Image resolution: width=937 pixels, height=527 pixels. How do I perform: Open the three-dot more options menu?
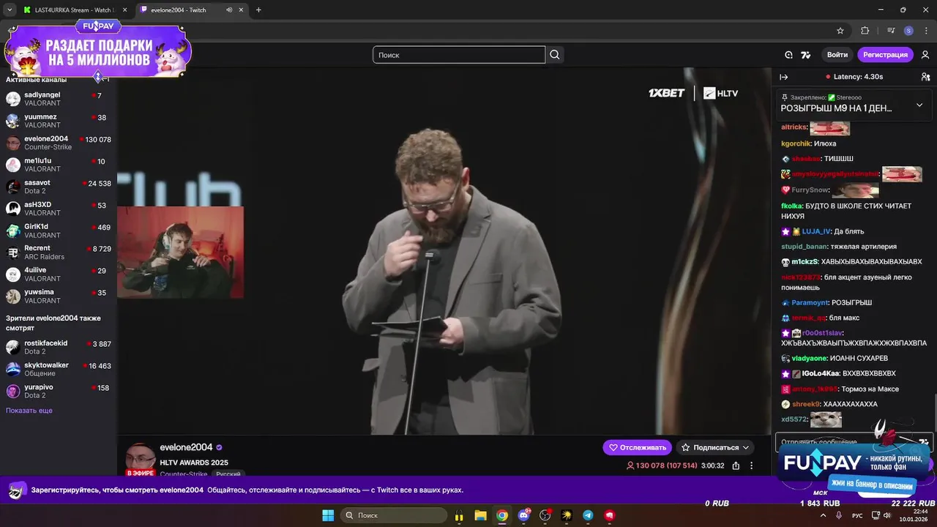click(x=751, y=466)
